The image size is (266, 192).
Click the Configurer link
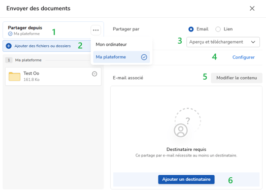244,57
